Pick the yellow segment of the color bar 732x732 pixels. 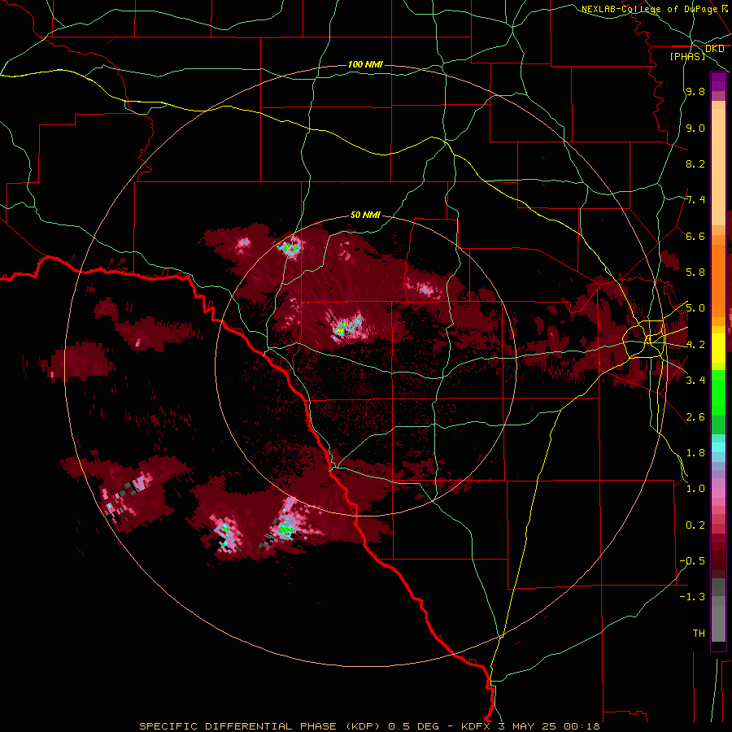pos(718,348)
